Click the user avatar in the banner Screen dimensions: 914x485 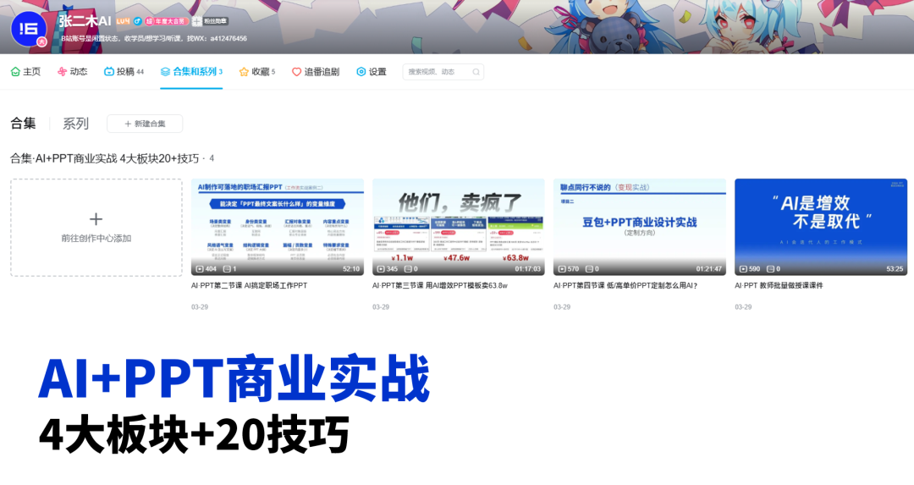29,29
